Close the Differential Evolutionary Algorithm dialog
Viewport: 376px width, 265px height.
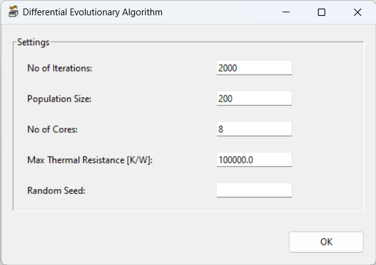click(x=357, y=12)
